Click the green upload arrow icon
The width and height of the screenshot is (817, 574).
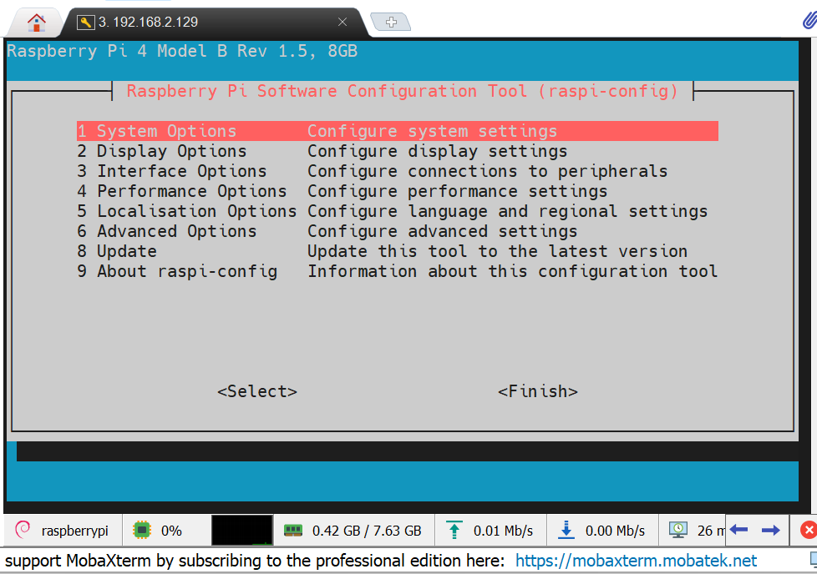[454, 530]
